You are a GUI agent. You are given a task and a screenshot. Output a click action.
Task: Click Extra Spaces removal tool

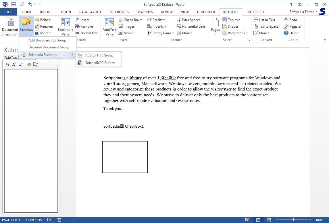[x=188, y=20]
